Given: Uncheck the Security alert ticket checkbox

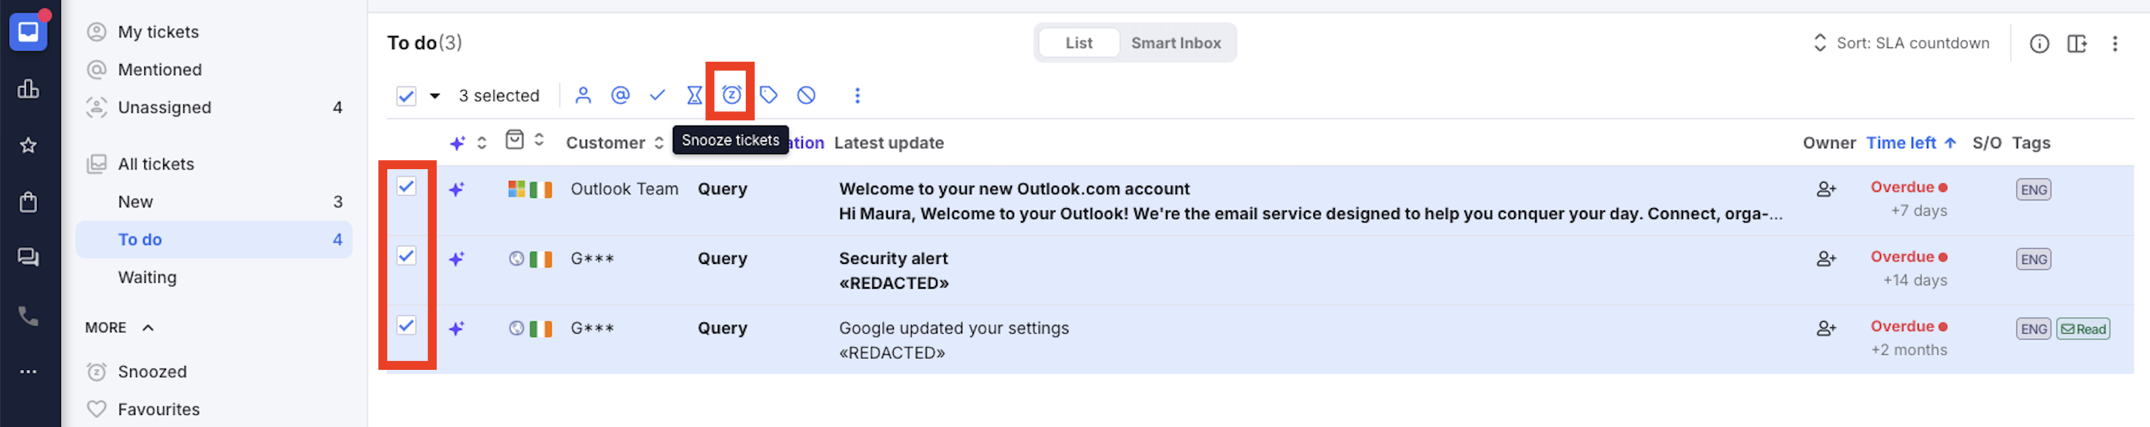Looking at the screenshot, I should [406, 256].
